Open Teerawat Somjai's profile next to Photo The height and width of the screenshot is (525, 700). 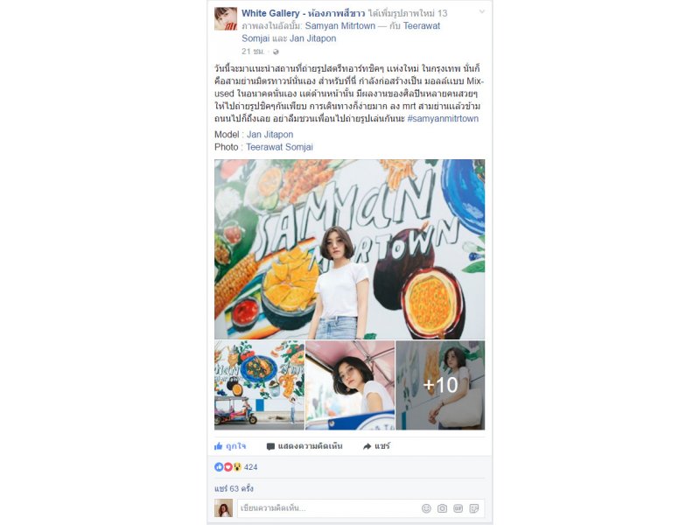tap(279, 147)
